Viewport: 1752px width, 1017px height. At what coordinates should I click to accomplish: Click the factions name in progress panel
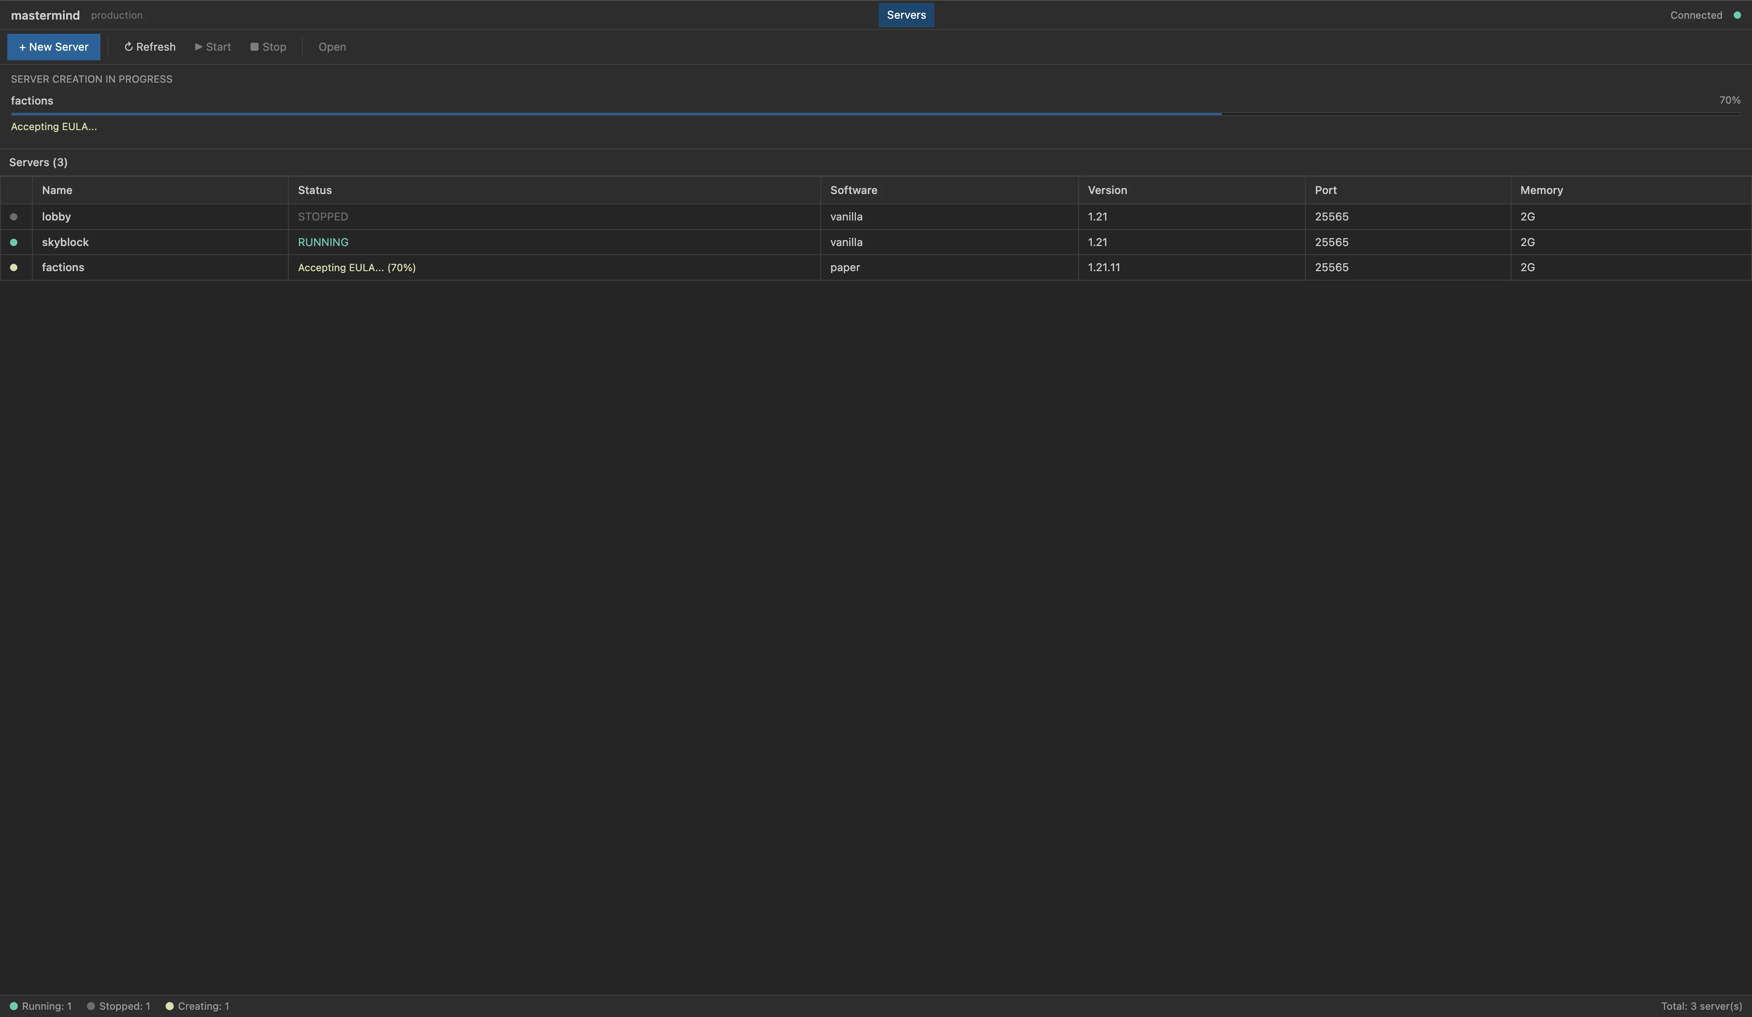32,100
